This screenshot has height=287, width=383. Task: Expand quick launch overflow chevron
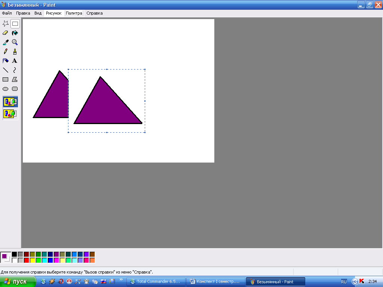pyautogui.click(x=121, y=280)
